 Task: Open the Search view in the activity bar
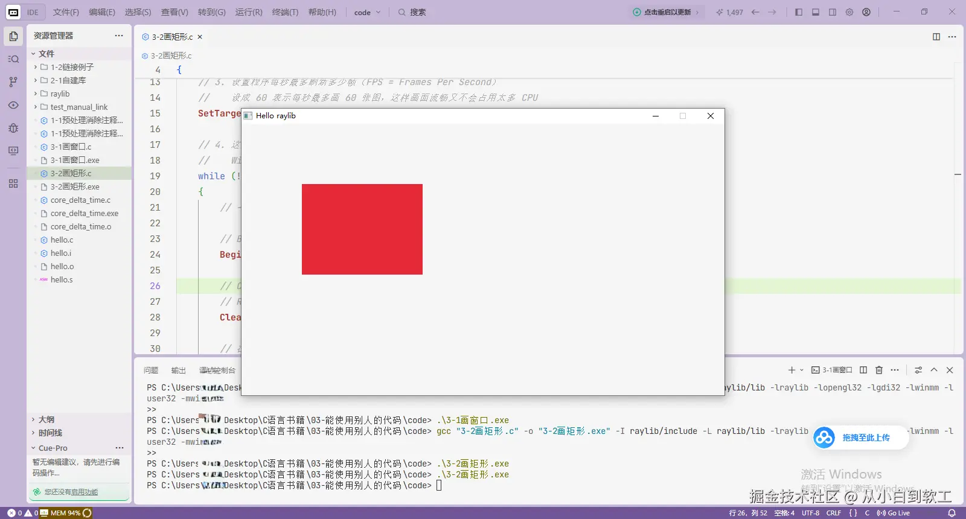tap(13, 59)
